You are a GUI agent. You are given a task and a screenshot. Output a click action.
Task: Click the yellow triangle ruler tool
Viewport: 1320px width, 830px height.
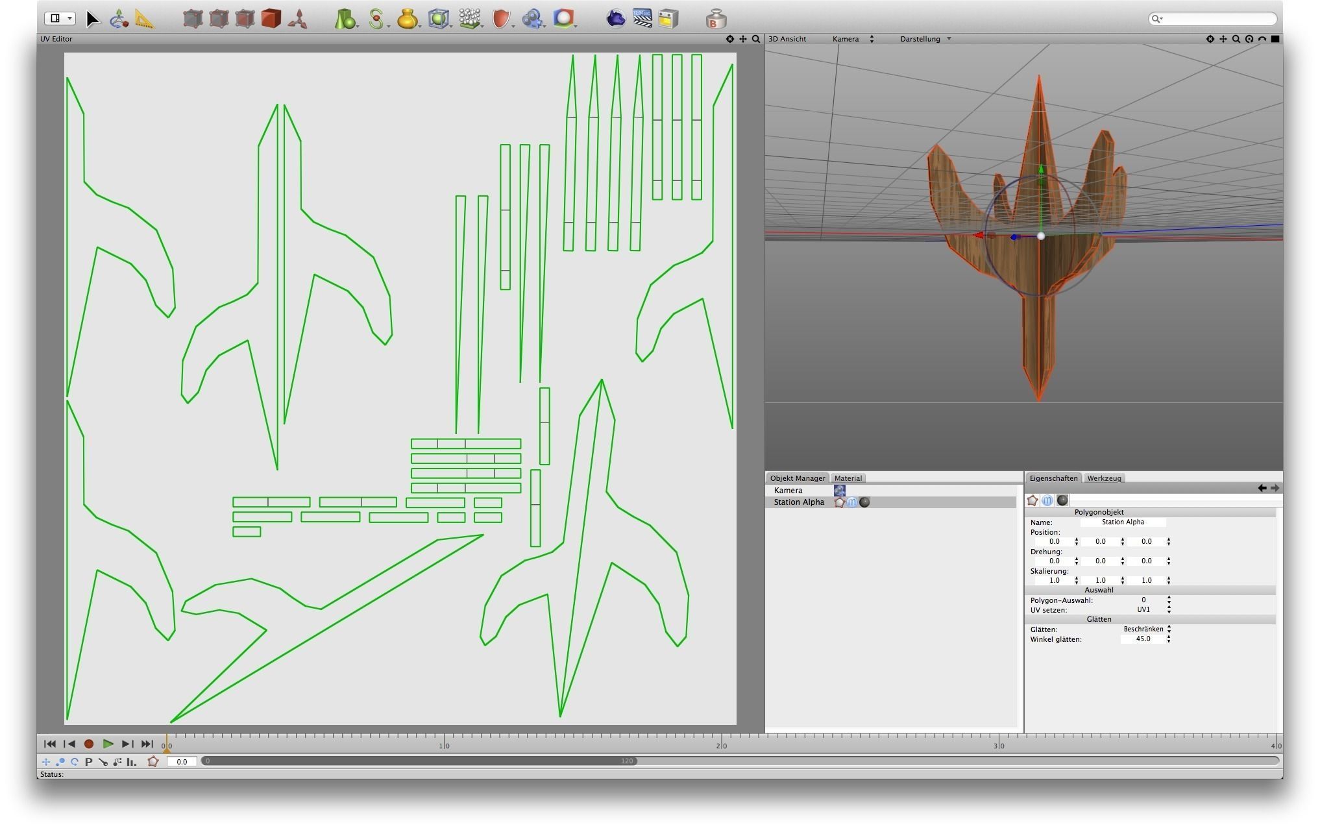click(x=145, y=19)
